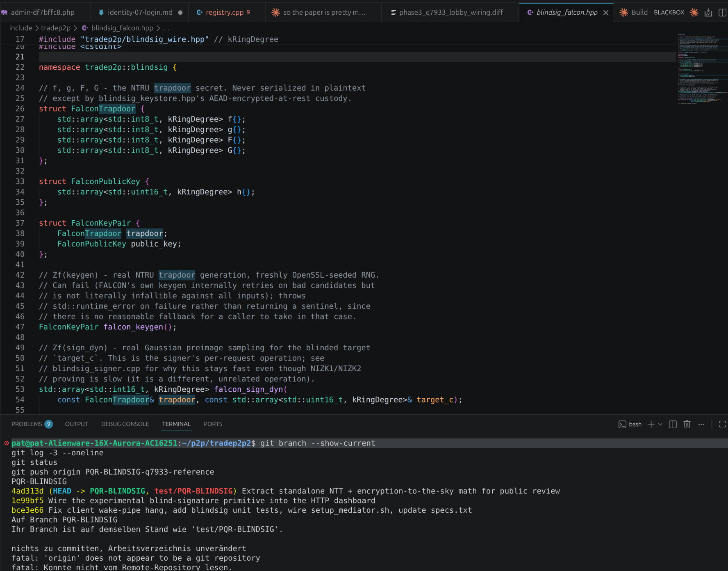Open phase3_q7933_lobby_wiring.diff tab
This screenshot has width=728, height=571.
pyautogui.click(x=451, y=12)
